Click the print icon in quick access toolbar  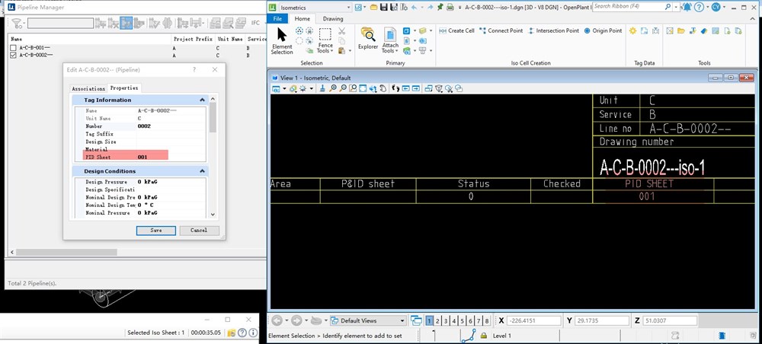[x=450, y=7]
